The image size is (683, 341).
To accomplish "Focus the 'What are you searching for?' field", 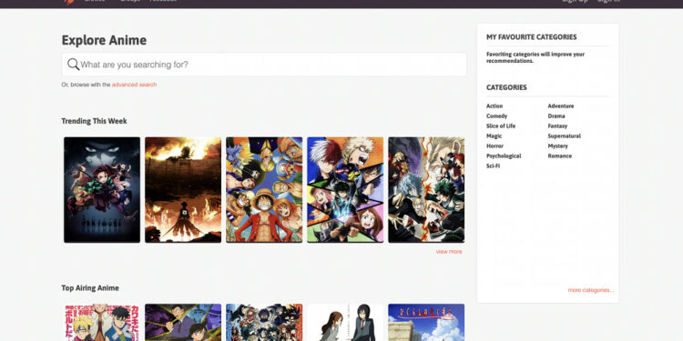I will pos(264,65).
